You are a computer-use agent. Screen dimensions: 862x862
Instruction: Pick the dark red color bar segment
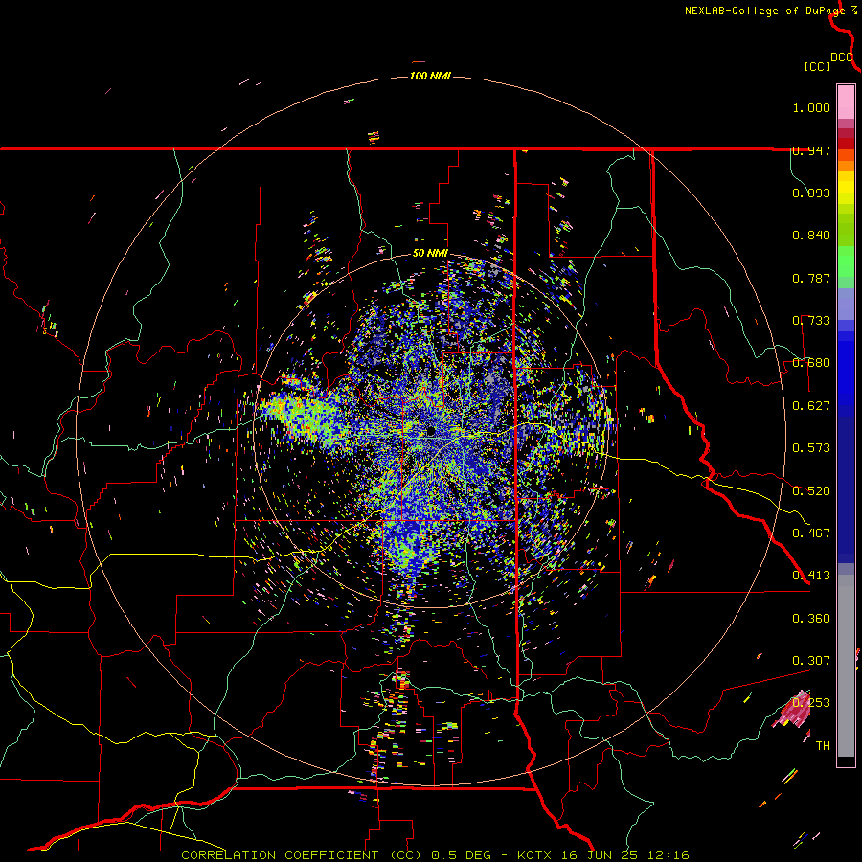click(846, 144)
